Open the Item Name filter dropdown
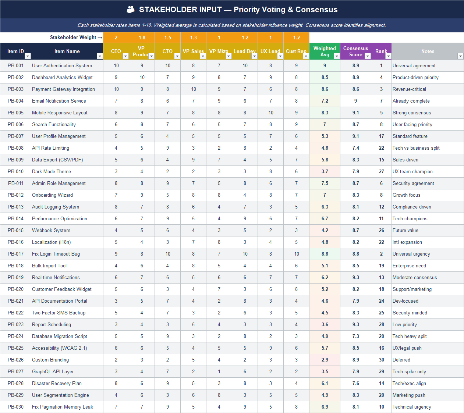The width and height of the screenshot is (464, 413). pos(100,56)
